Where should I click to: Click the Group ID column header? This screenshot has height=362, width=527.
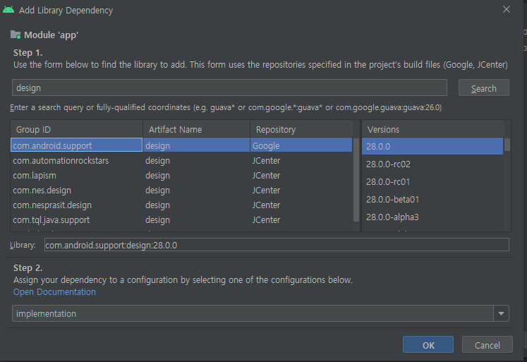point(77,129)
